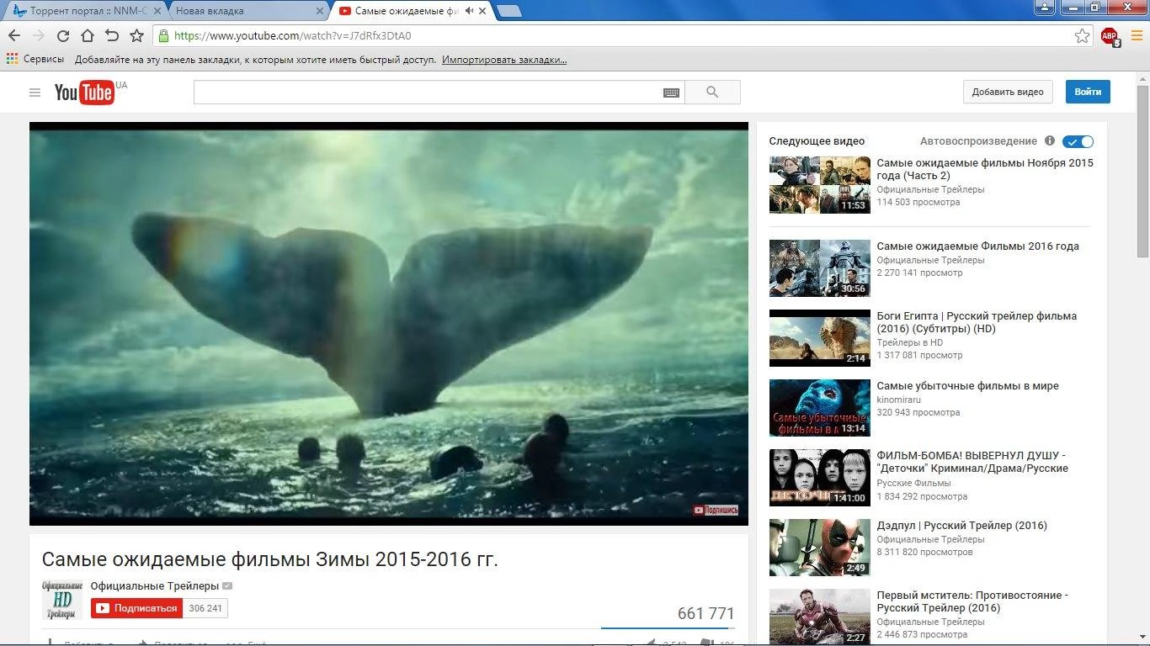Click the kinomiraru channel name
Viewport: 1150px width, 646px height.
900,400
